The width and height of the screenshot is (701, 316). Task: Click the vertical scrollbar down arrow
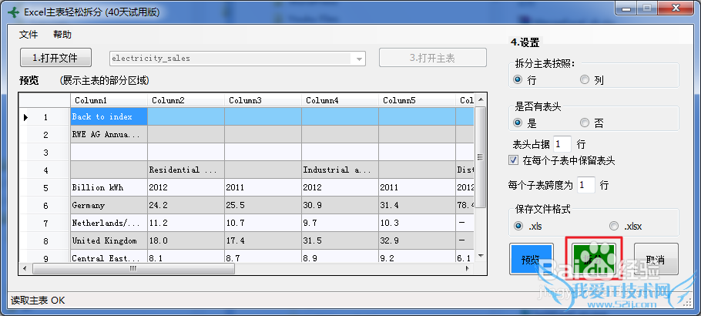coord(481,255)
